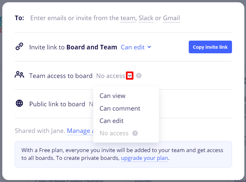Click help icon beside Team access dropdown

tap(139, 76)
